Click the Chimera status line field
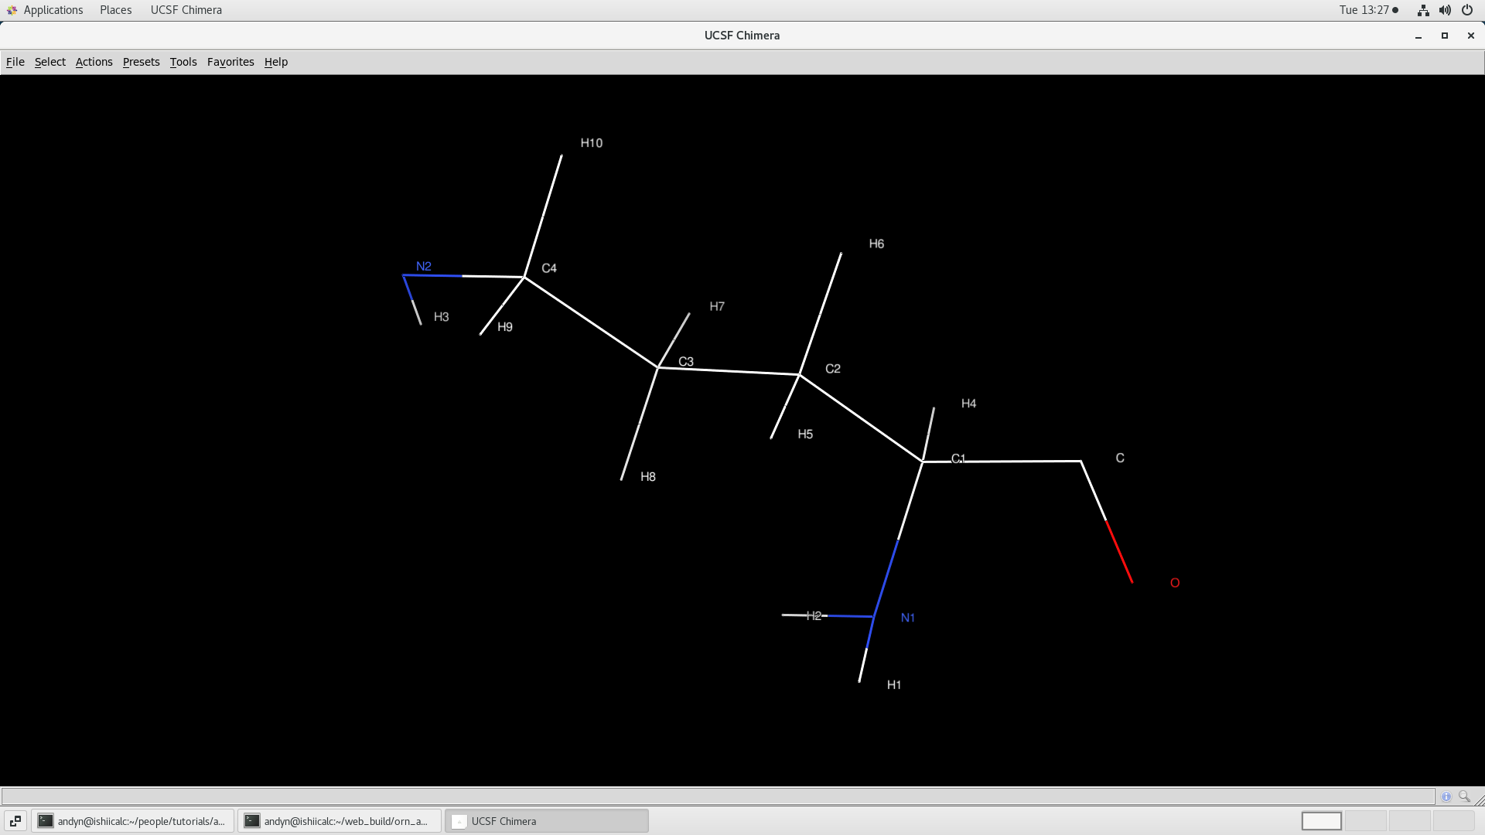The width and height of the screenshot is (1485, 835). pos(718,796)
